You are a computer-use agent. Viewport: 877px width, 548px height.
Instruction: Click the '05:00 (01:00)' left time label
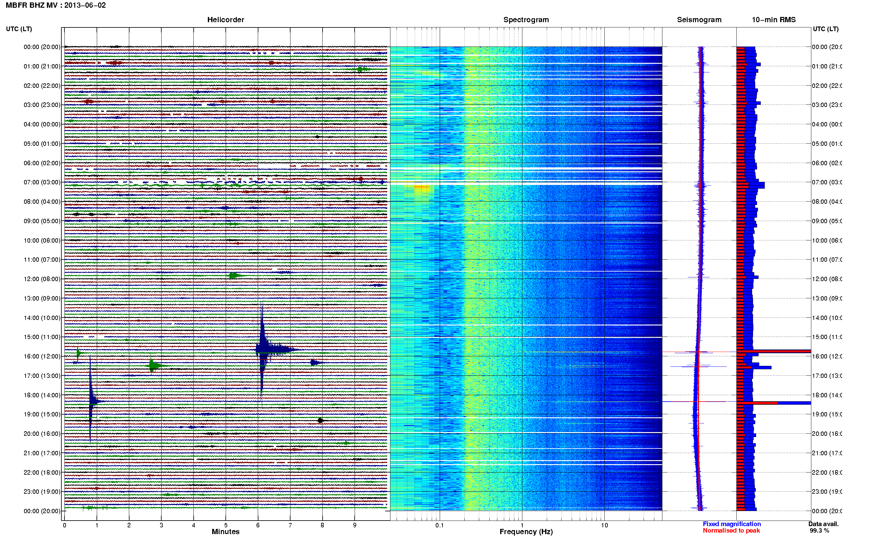[42, 144]
